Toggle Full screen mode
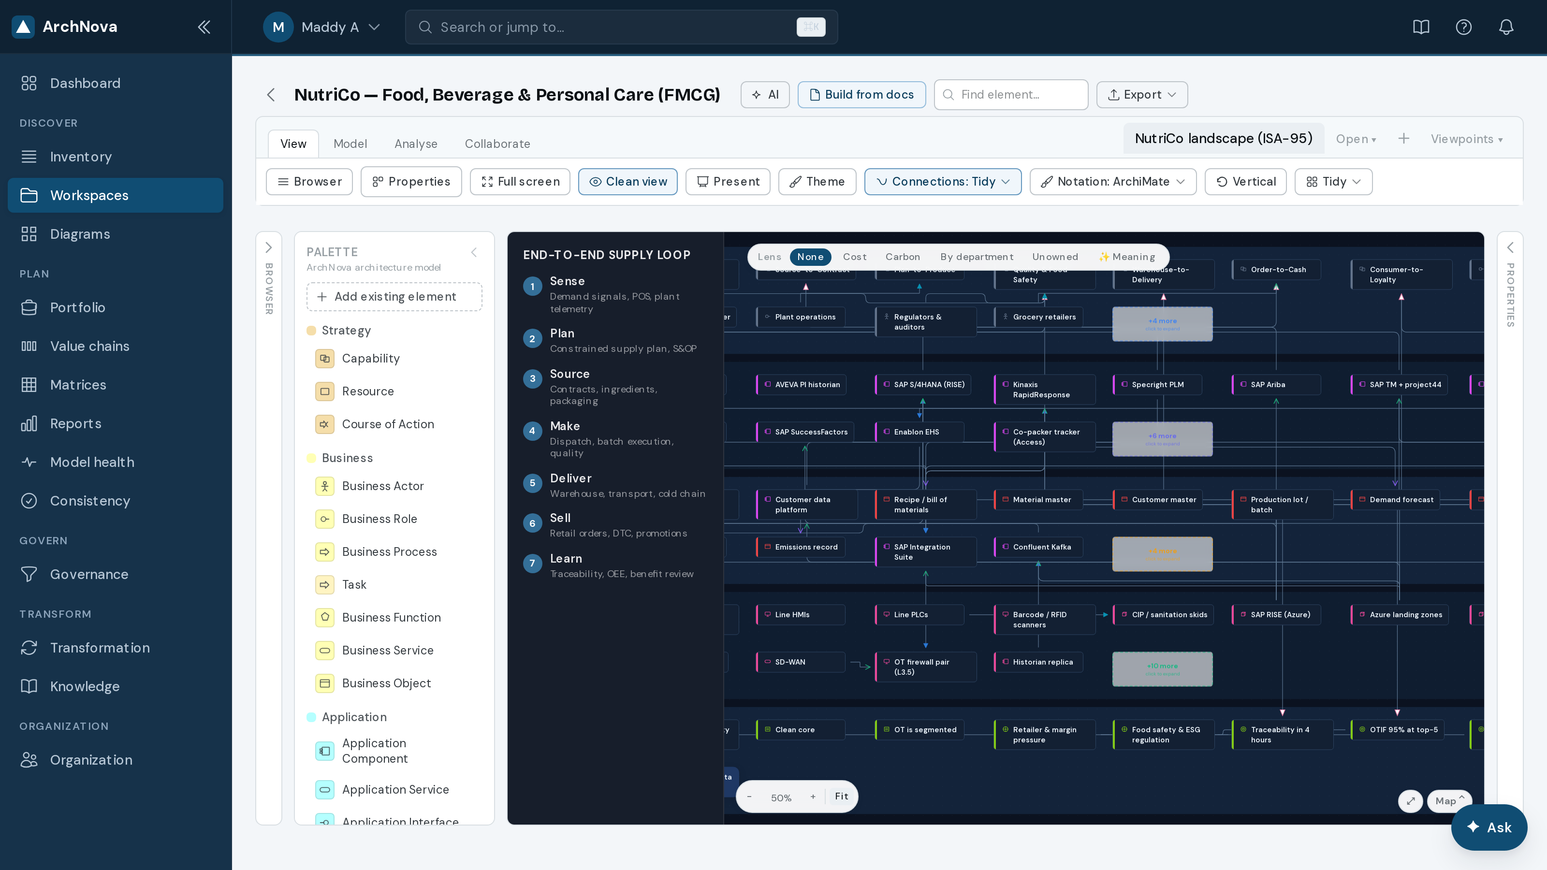 520,182
